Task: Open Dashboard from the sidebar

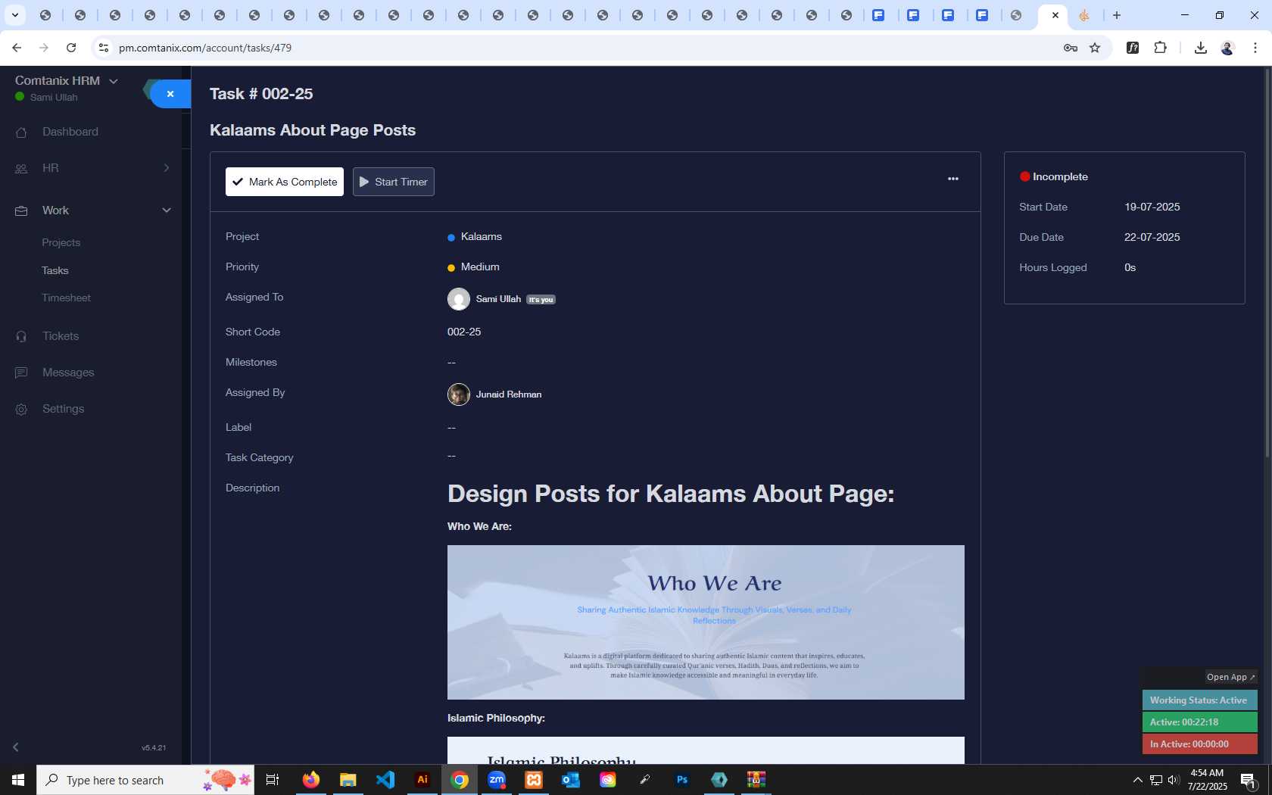Action: point(70,132)
